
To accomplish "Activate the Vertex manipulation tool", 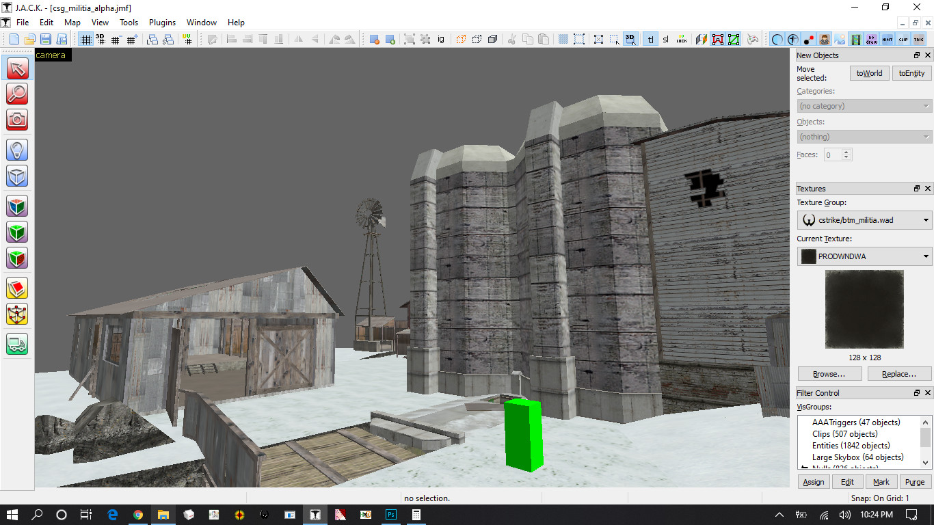I will [17, 314].
